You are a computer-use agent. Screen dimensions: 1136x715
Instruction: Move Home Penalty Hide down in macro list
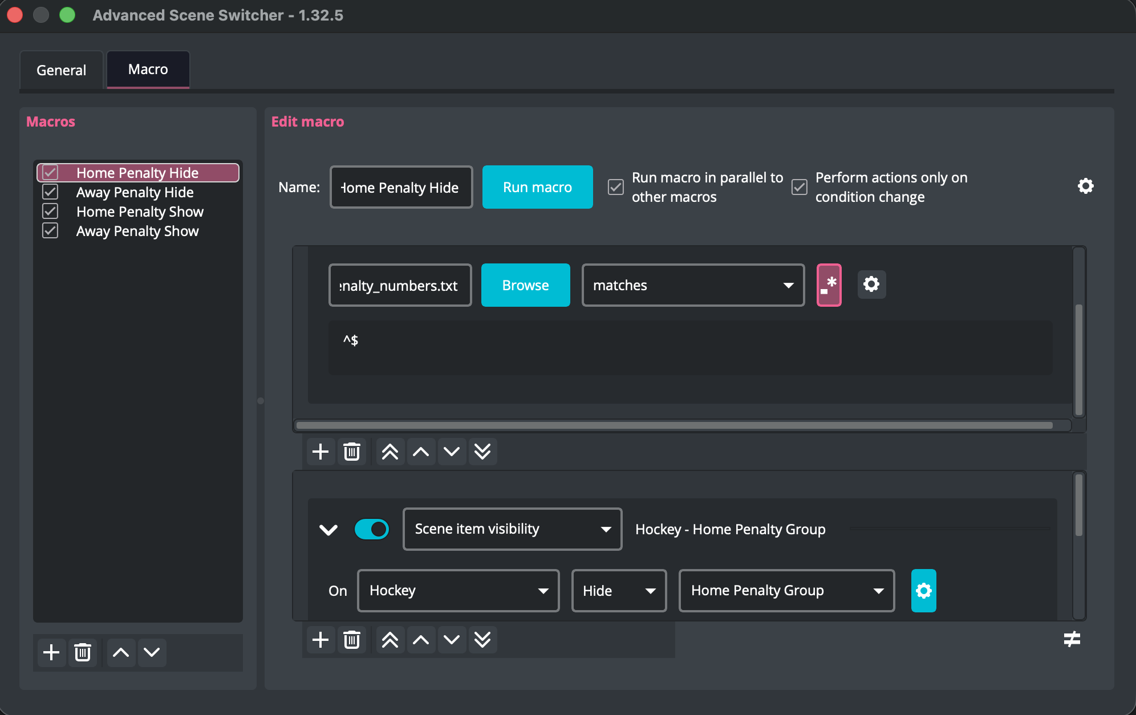click(152, 652)
